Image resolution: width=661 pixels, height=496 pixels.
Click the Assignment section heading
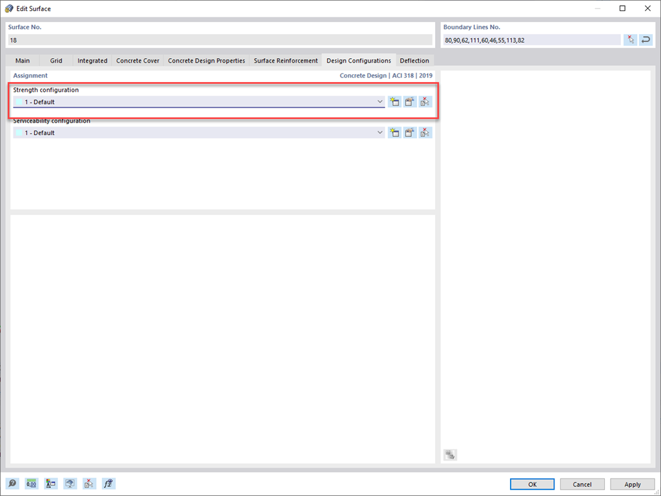coord(30,76)
